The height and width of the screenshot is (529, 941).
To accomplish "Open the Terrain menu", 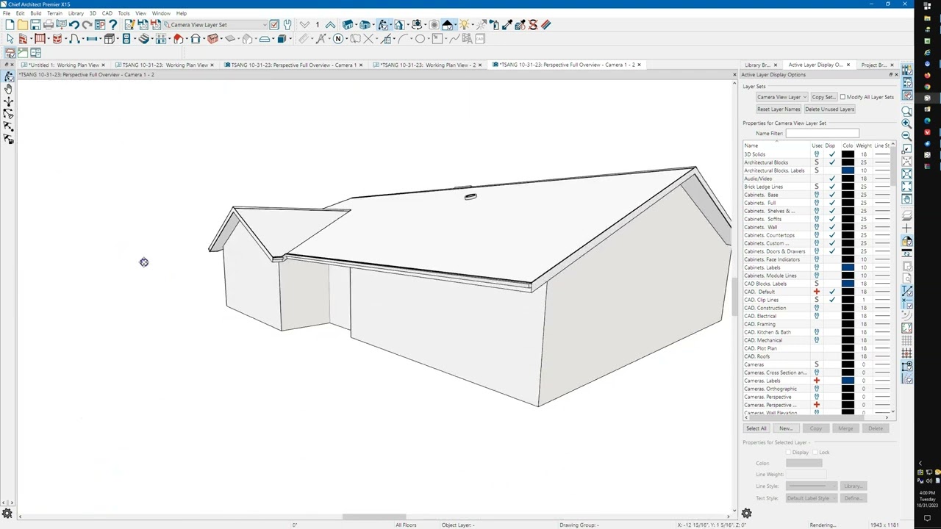I will click(x=54, y=13).
